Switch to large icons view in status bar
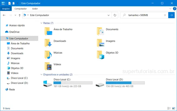This screenshot has width=177, height=111. click(173, 108)
